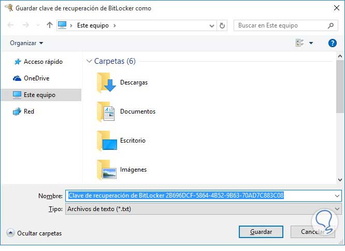Viewport: 345px width, 251px height.
Task: Click the scrollbar up arrow
Action: point(340,56)
